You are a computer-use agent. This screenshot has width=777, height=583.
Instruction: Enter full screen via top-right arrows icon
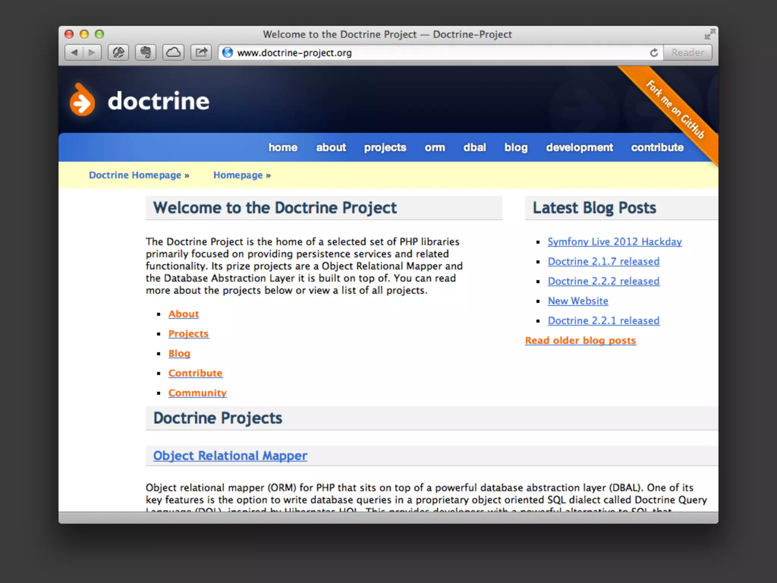click(709, 35)
